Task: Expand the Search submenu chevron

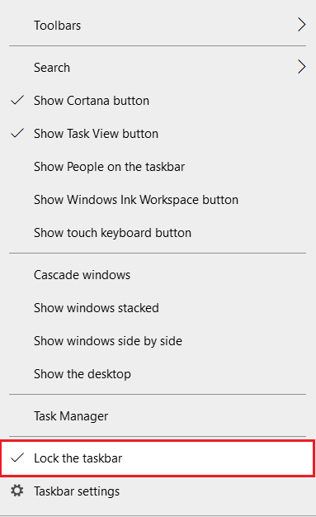Action: pyautogui.click(x=301, y=67)
